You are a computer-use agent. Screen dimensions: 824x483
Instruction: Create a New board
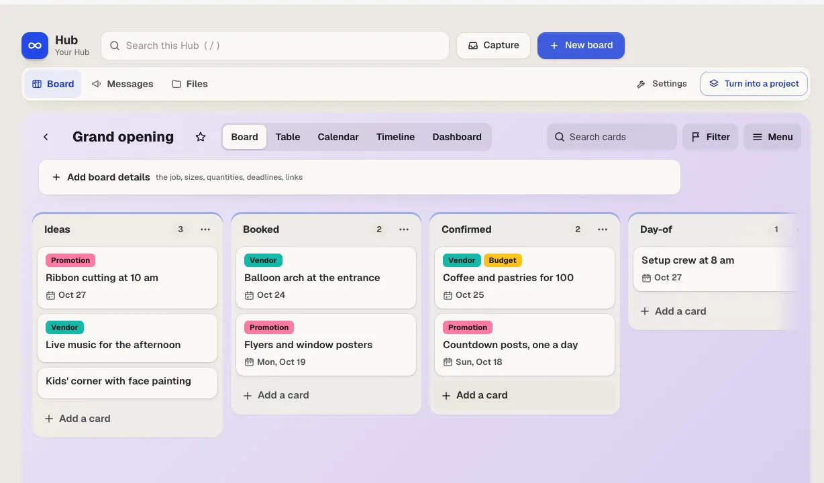[581, 46]
